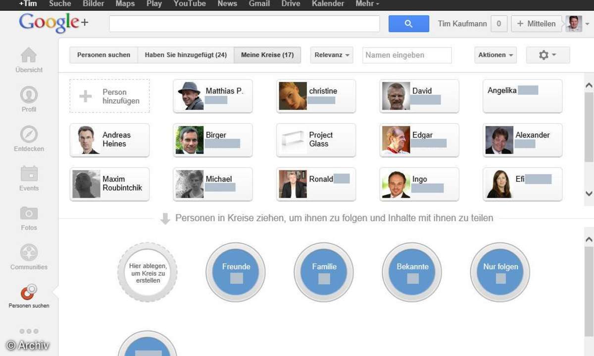Image resolution: width=594 pixels, height=356 pixels.
Task: Select the Project Glass card
Action: coord(316,140)
